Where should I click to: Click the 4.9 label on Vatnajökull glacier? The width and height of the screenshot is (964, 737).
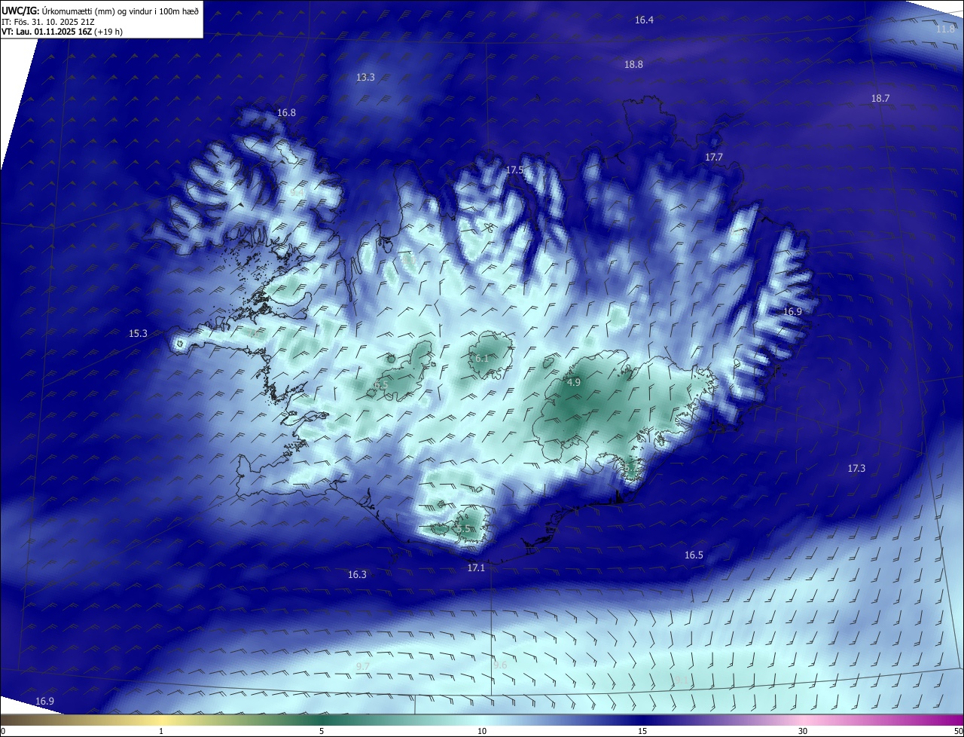[574, 383]
